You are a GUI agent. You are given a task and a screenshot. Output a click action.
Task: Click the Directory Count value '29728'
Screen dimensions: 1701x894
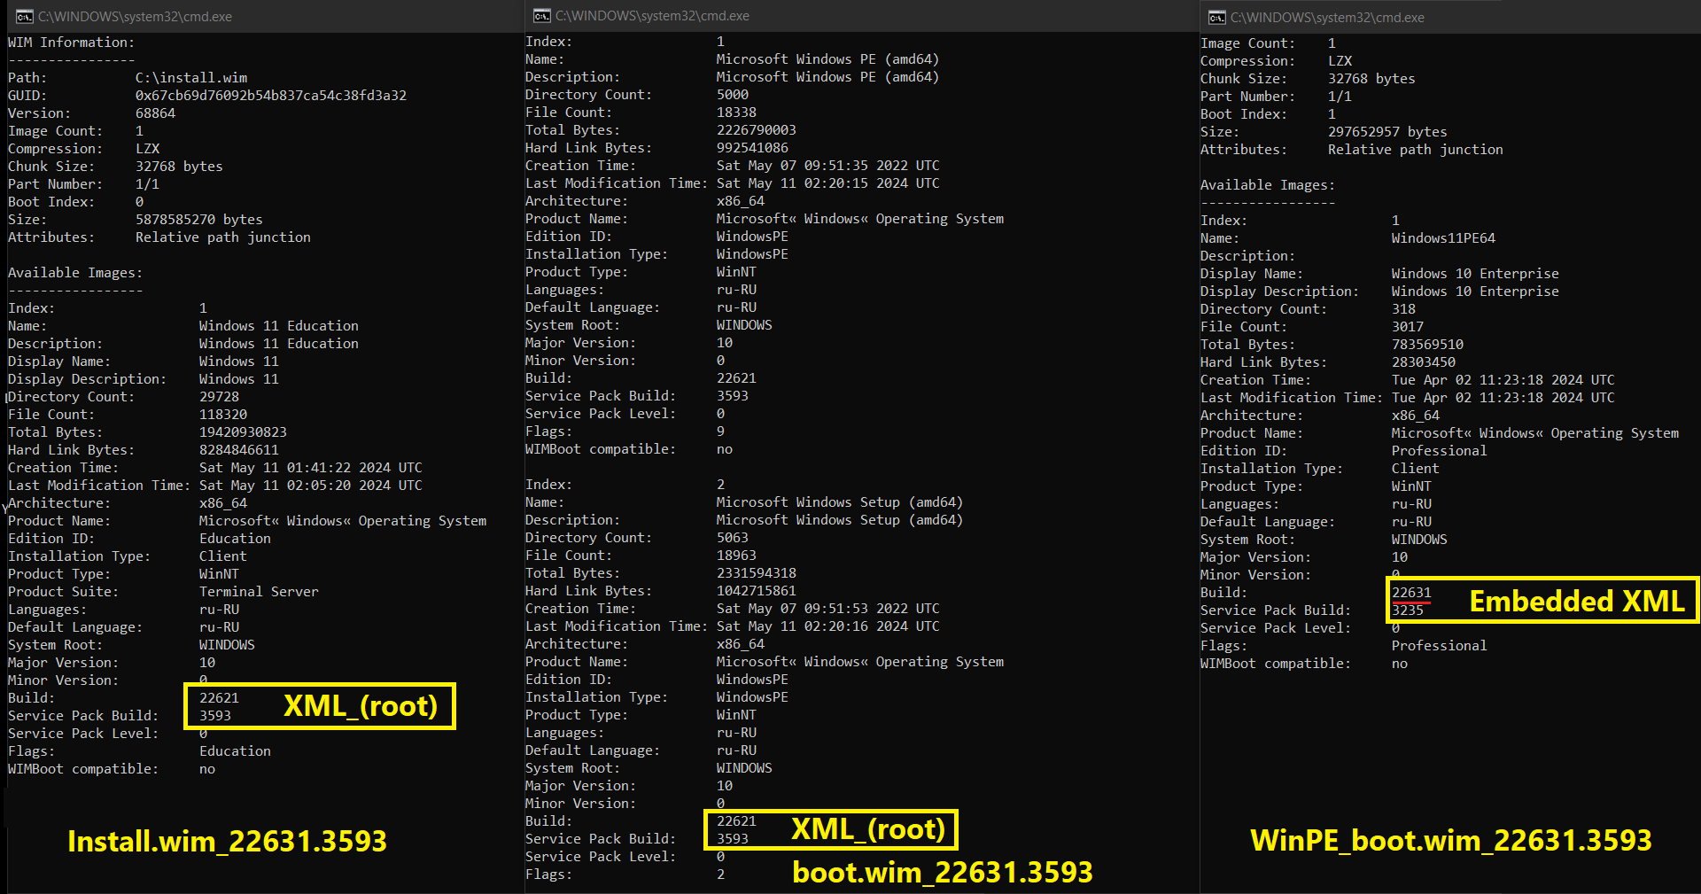click(x=219, y=397)
